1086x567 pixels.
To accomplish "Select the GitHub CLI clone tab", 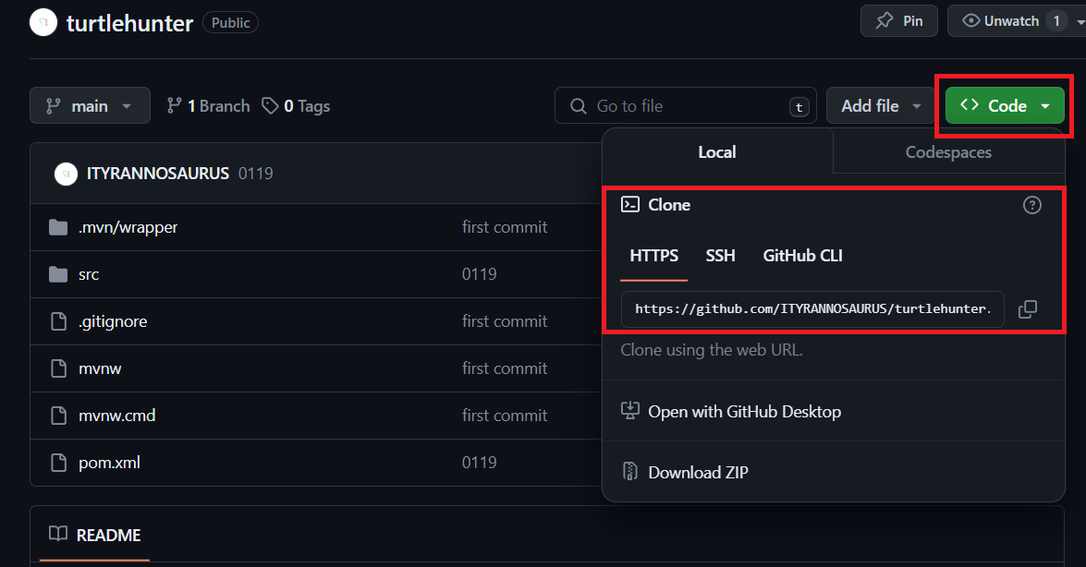I will (803, 256).
